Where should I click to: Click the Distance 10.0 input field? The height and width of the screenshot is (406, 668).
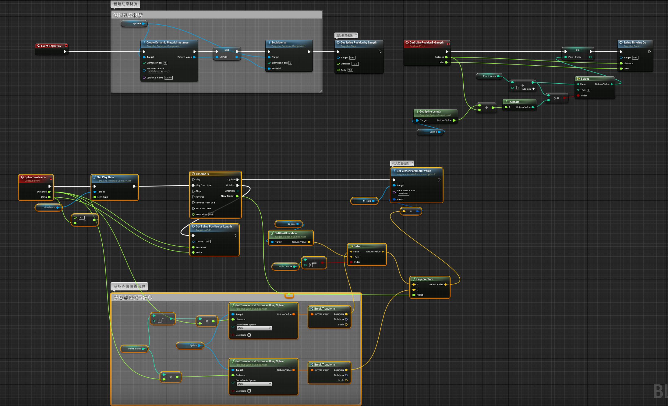(x=355, y=64)
